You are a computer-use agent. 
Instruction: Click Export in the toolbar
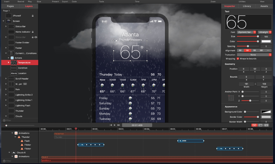65,1
